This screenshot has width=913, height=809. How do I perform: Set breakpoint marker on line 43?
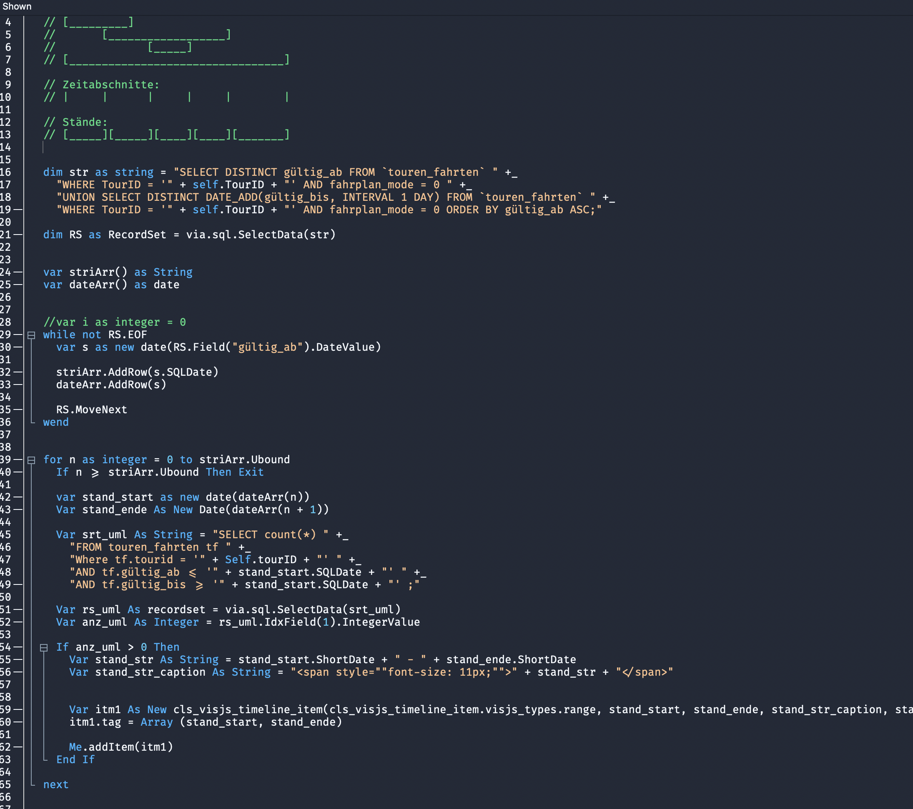point(18,509)
